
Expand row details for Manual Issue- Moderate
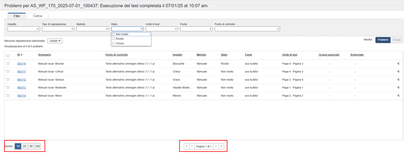click(x=398, y=87)
